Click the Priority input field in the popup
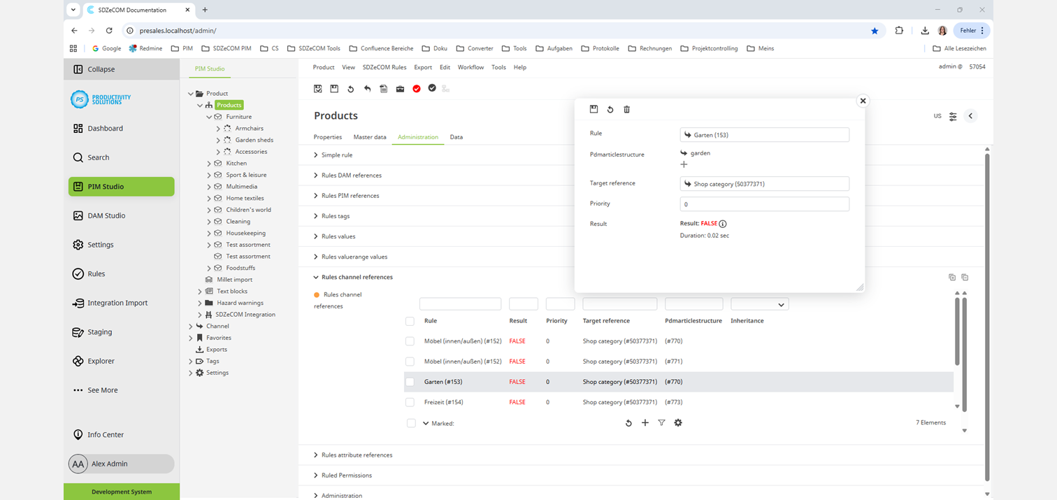This screenshot has height=500, width=1057. coord(764,204)
